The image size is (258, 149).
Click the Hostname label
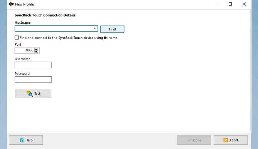pyautogui.click(x=23, y=22)
